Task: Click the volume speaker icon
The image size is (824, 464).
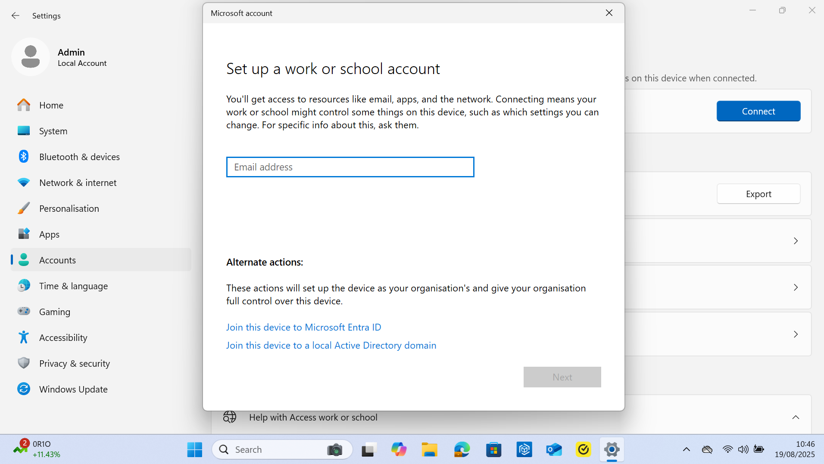Action: [x=743, y=449]
